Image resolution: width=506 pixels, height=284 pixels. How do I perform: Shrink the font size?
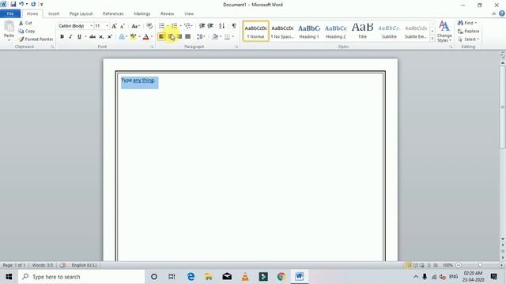[x=123, y=26]
